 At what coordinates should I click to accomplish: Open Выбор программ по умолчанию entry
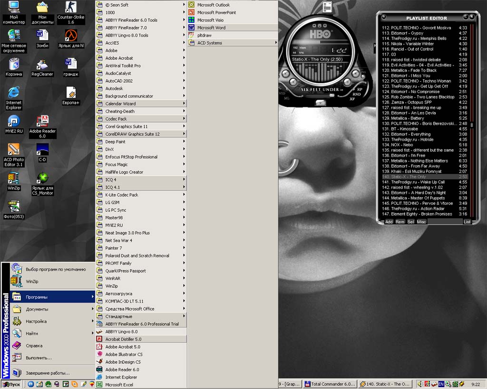pyautogui.click(x=52, y=269)
